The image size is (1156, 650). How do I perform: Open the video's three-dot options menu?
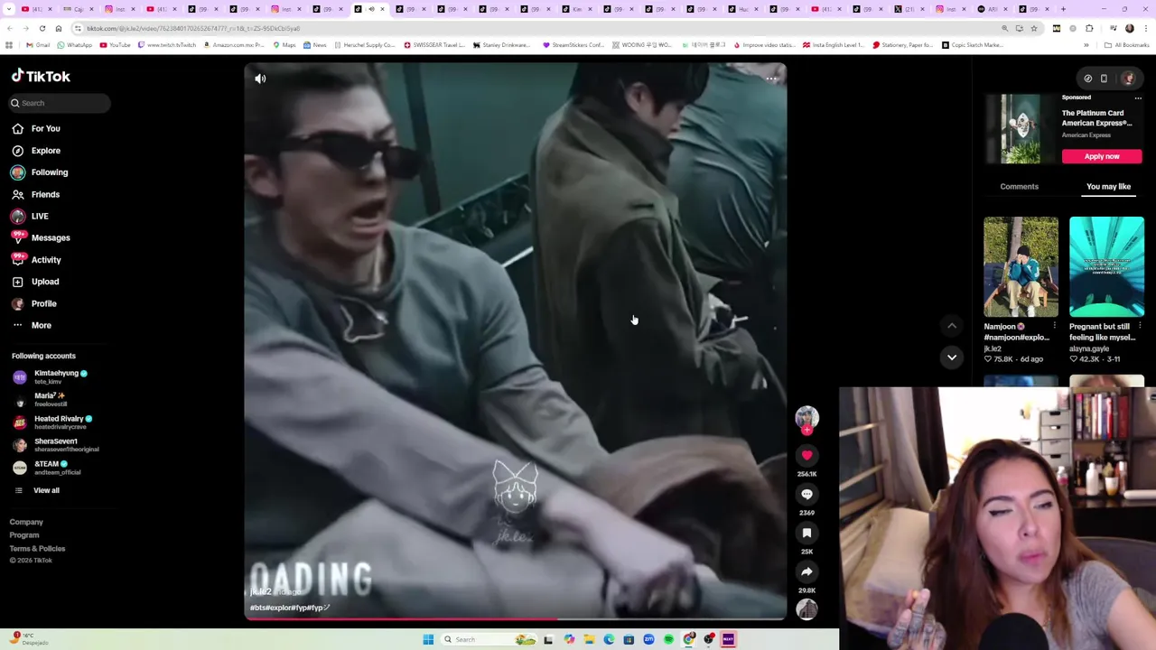pos(771,79)
